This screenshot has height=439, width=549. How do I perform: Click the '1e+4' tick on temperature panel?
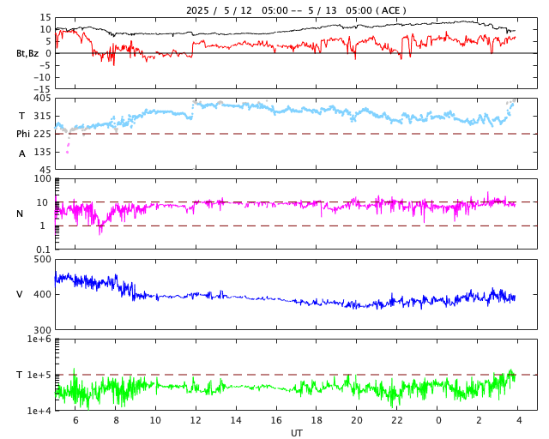[x=39, y=411]
